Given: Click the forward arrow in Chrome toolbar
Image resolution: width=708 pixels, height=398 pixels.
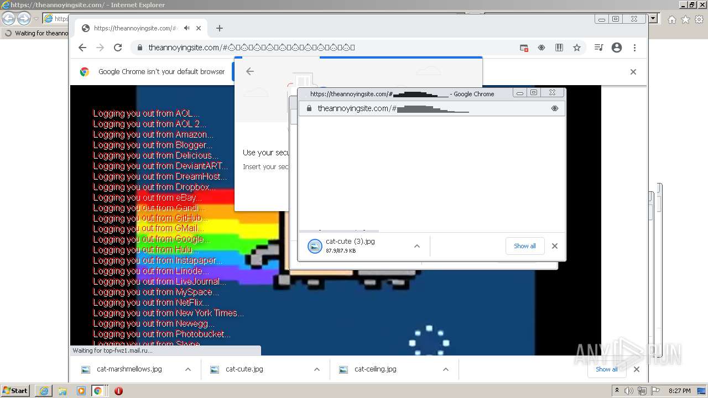Looking at the screenshot, I should (100, 48).
